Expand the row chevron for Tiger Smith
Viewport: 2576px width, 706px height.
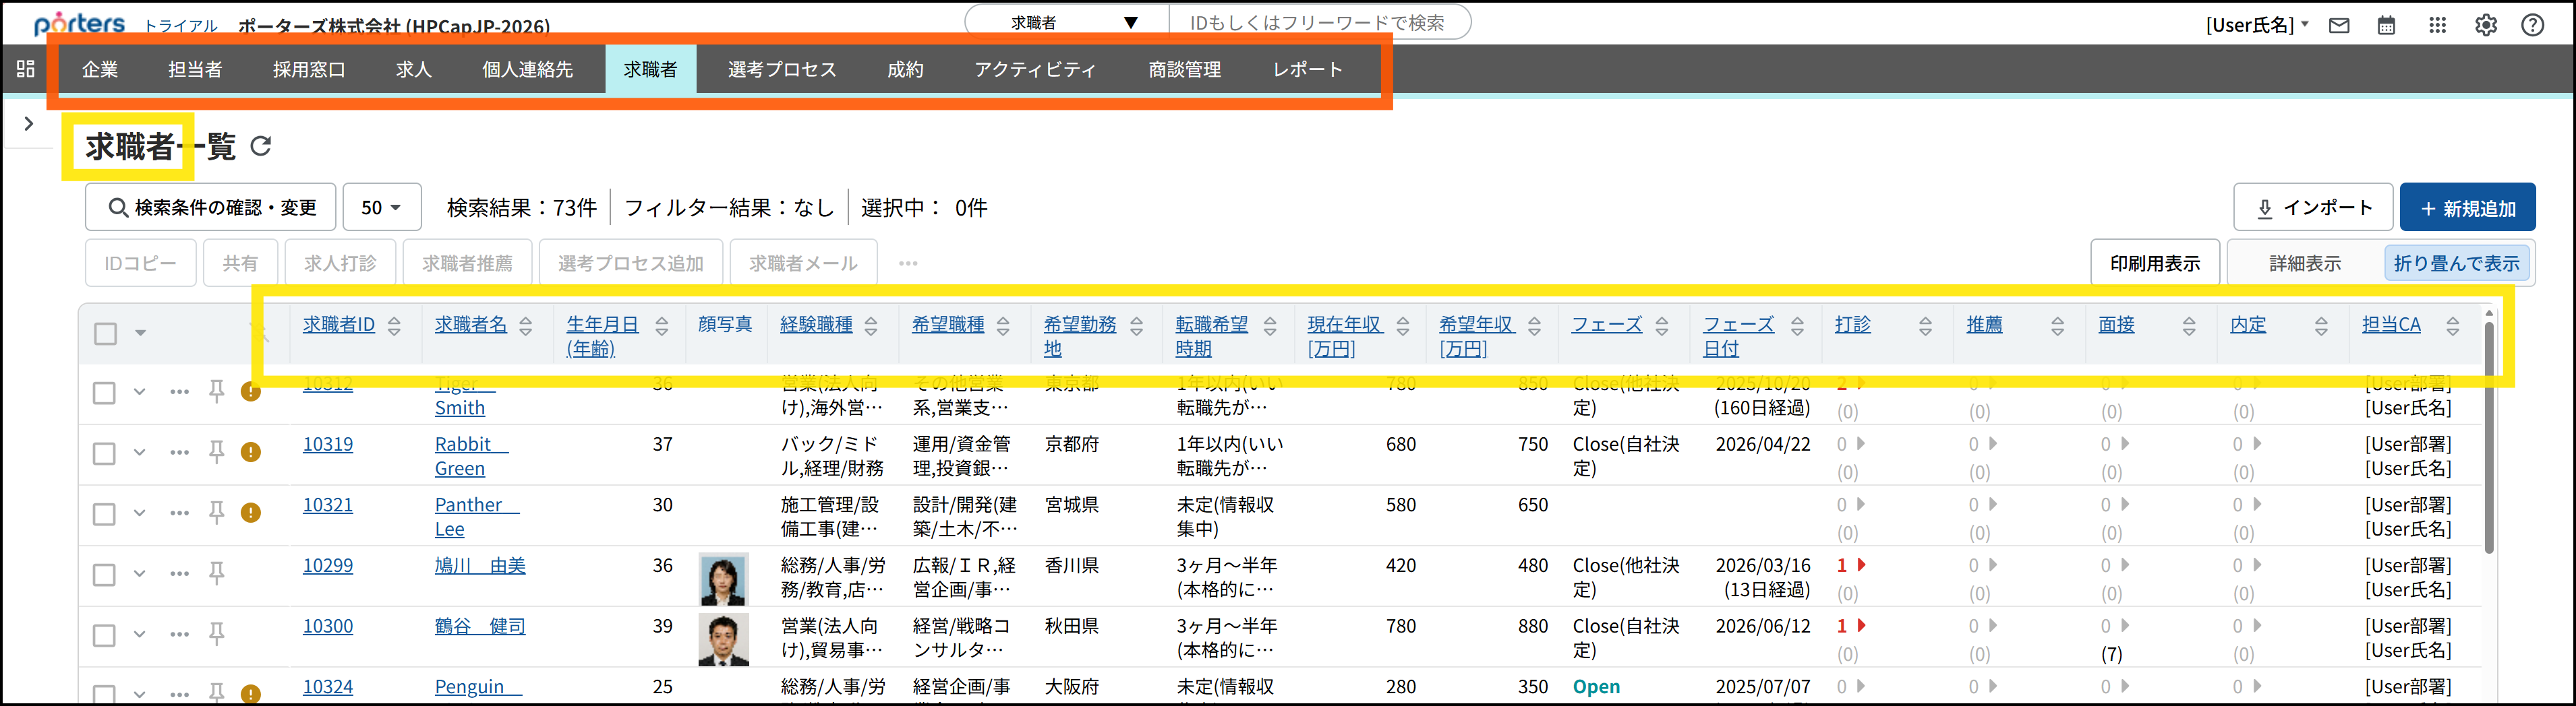139,393
